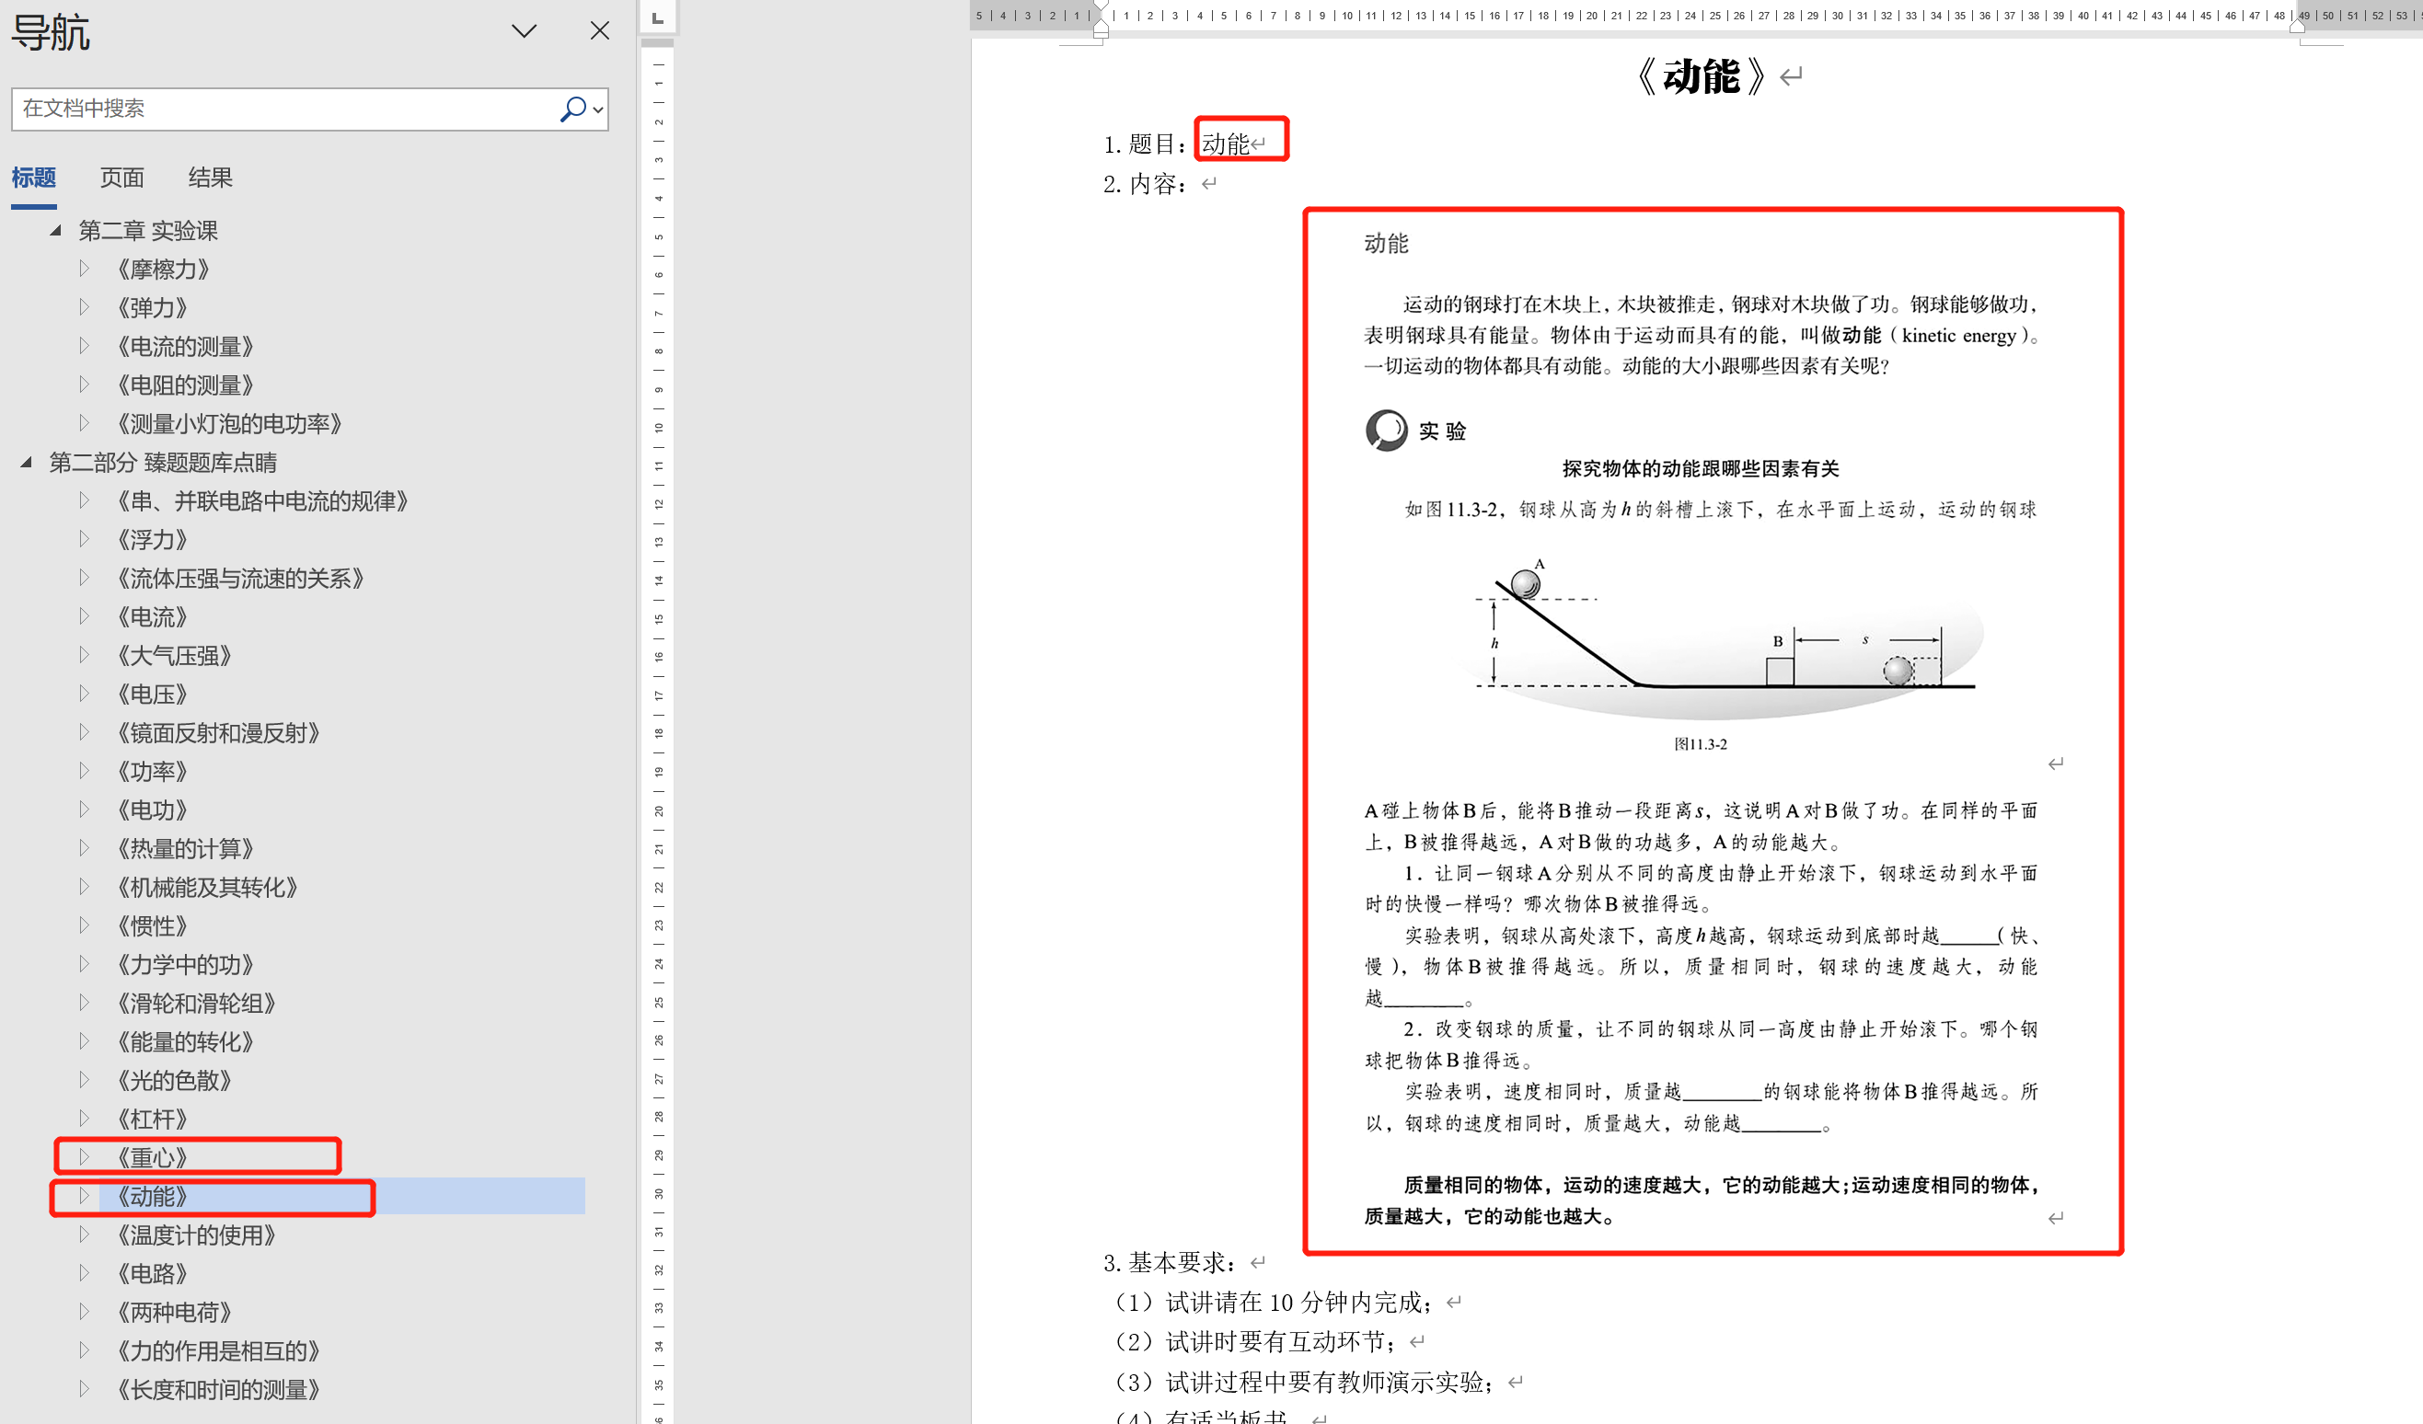Image resolution: width=2423 pixels, height=1424 pixels.
Task: Select the 标题 tab
Action: click(34, 178)
